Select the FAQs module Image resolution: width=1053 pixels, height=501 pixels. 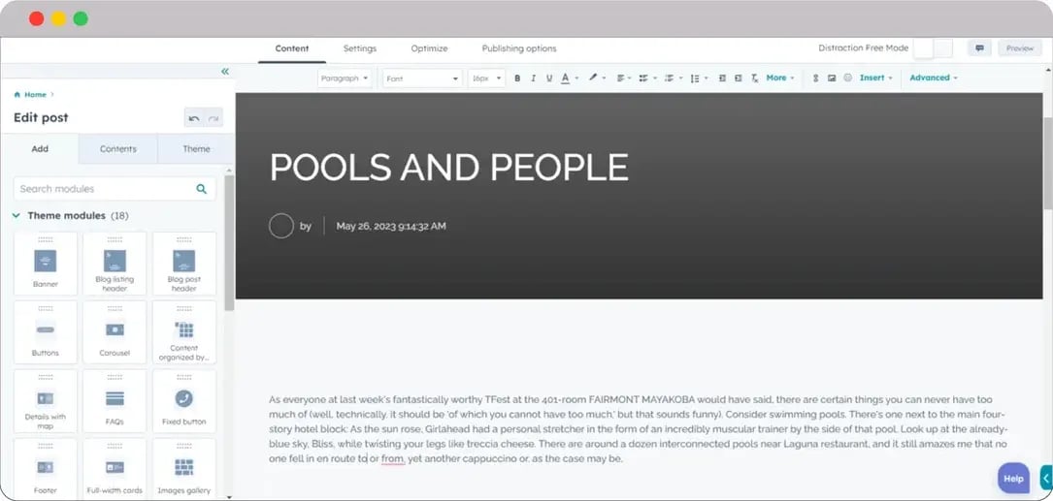115,401
